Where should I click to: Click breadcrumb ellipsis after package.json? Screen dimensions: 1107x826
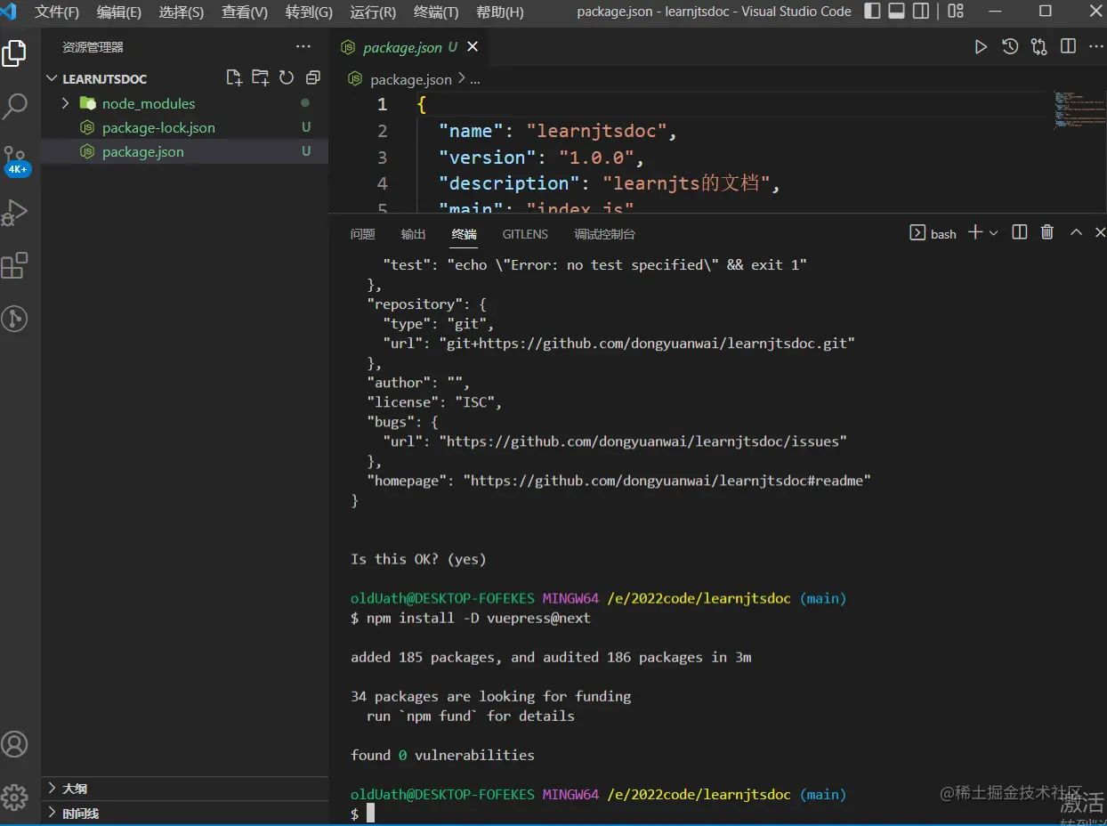click(474, 80)
